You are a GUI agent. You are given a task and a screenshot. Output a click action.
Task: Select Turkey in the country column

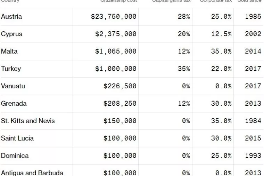11,69
